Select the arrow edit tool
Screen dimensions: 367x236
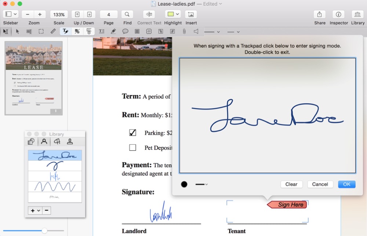(17, 31)
